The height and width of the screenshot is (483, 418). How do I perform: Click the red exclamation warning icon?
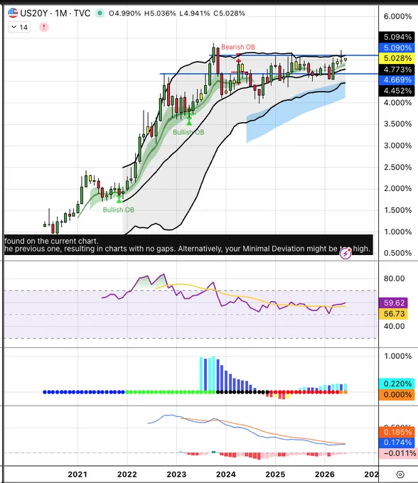coord(44,27)
